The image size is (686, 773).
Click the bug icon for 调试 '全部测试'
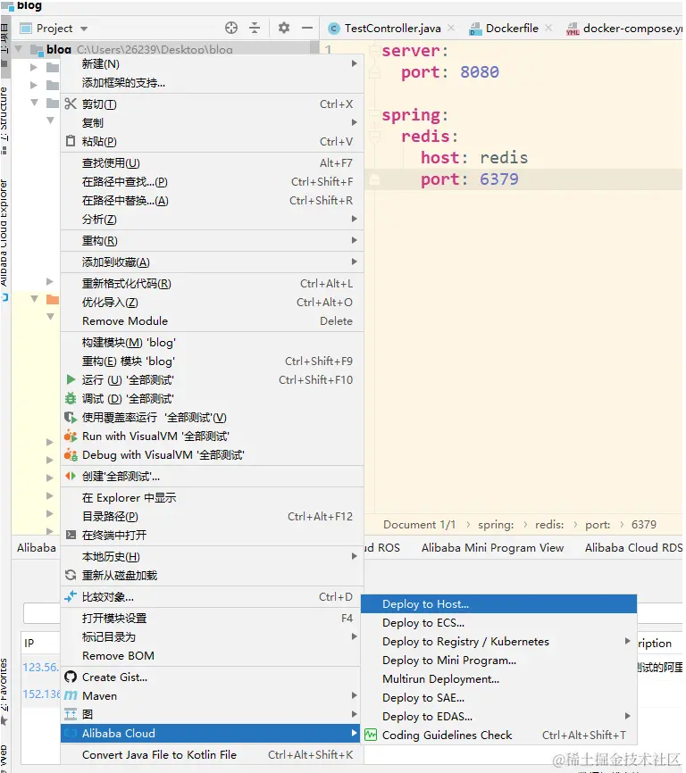[x=71, y=398]
